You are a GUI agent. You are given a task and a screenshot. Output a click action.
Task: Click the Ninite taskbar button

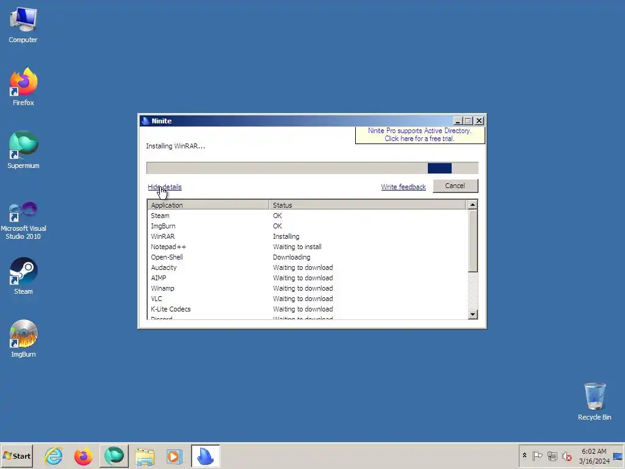pyautogui.click(x=205, y=456)
